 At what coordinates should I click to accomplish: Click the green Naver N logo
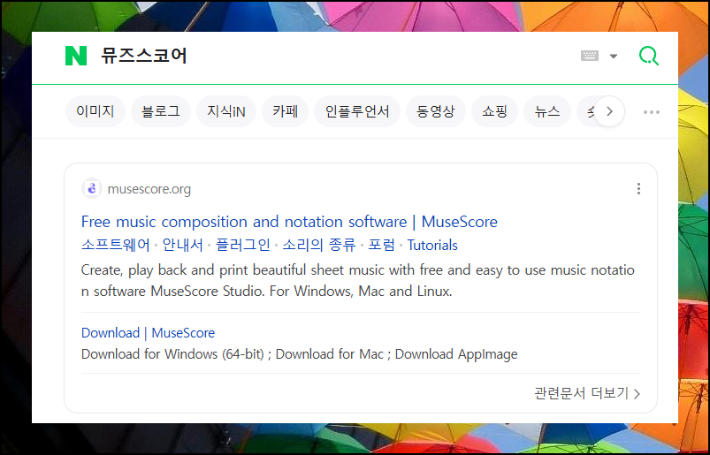76,56
